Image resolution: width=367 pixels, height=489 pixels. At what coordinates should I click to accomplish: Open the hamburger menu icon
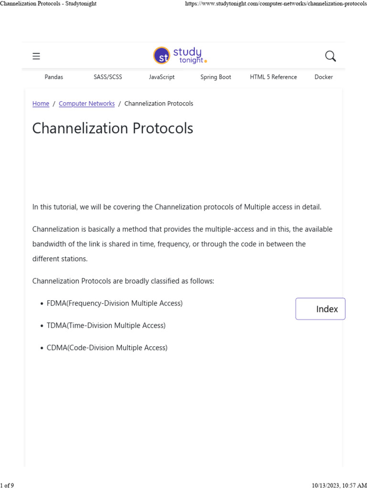36,56
